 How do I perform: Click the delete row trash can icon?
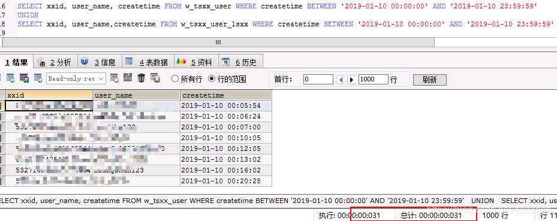pos(141,78)
